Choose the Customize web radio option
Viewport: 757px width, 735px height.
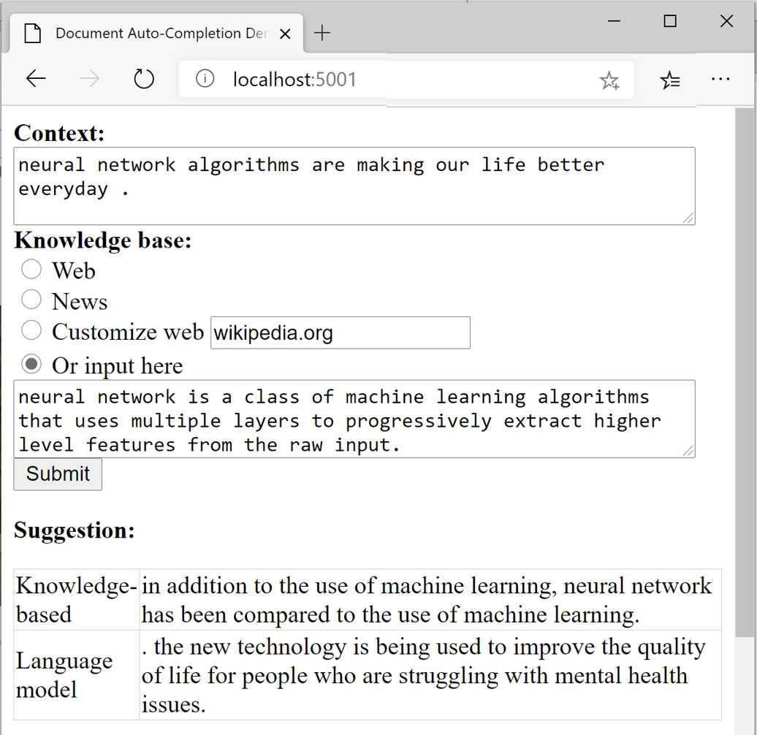point(31,330)
